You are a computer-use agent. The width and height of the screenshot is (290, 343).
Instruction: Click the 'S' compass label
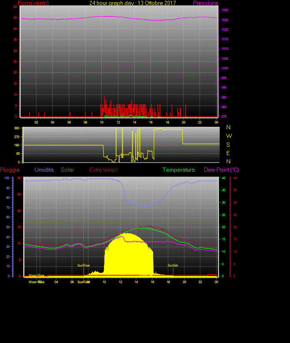[x=228, y=145]
